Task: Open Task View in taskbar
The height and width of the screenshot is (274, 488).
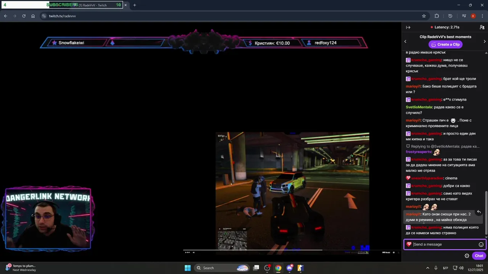Action: point(256,268)
